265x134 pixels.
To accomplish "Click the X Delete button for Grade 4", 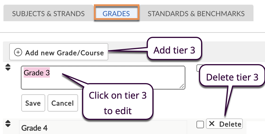I will 224,124.
